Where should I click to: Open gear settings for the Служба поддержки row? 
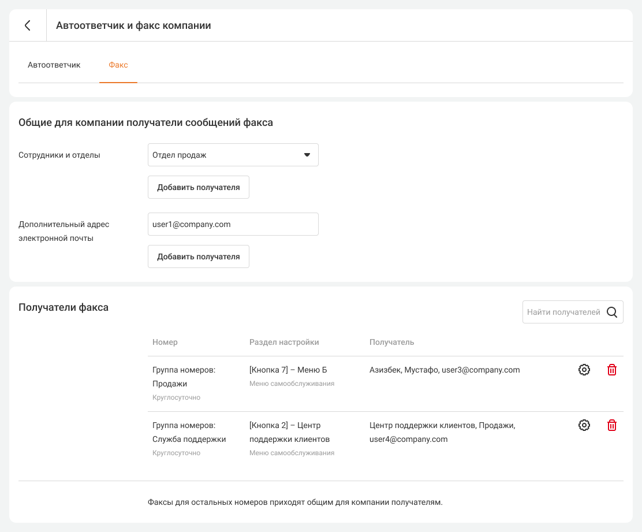coord(584,425)
